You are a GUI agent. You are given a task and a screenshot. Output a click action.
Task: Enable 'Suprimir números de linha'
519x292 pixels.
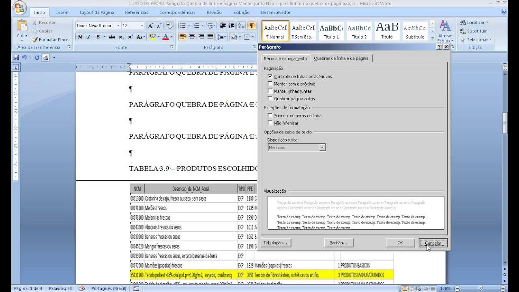click(270, 116)
